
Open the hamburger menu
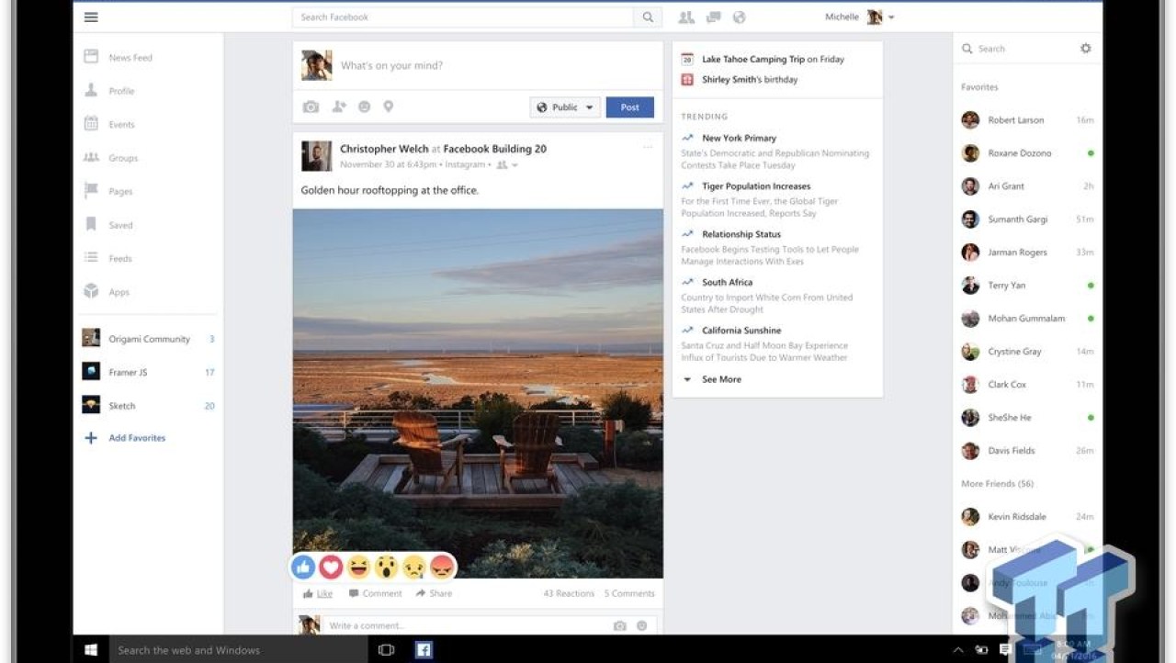91,17
